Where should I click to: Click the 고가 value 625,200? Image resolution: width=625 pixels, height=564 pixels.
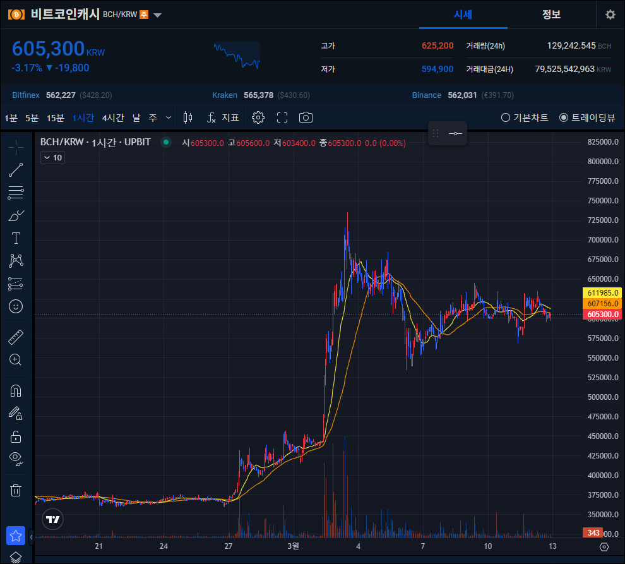pos(437,46)
